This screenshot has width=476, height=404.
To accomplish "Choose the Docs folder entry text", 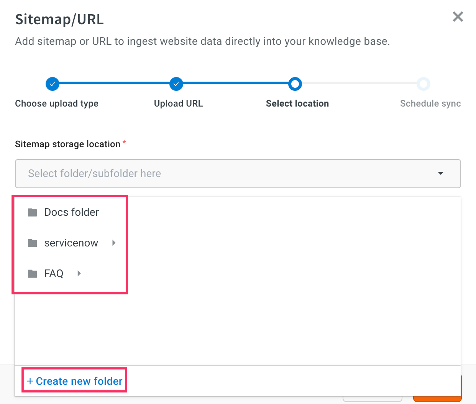I will coord(72,212).
